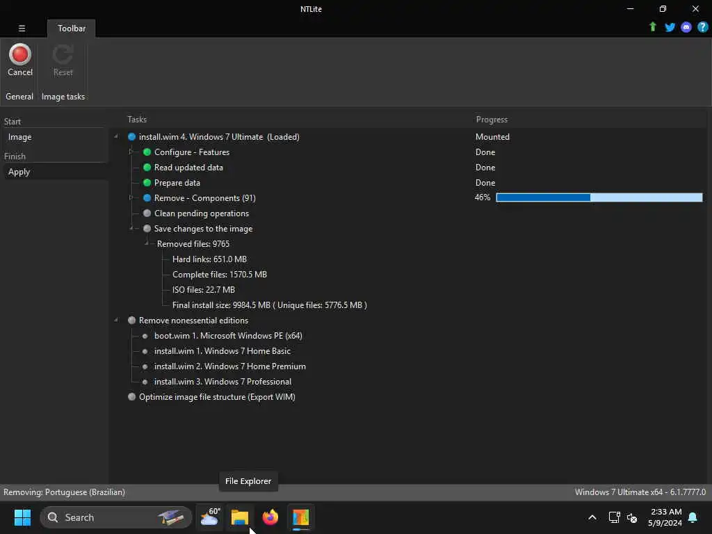Select install.wim 3. Windows 7 Professional
Screen dimensions: 712x534
222,382
